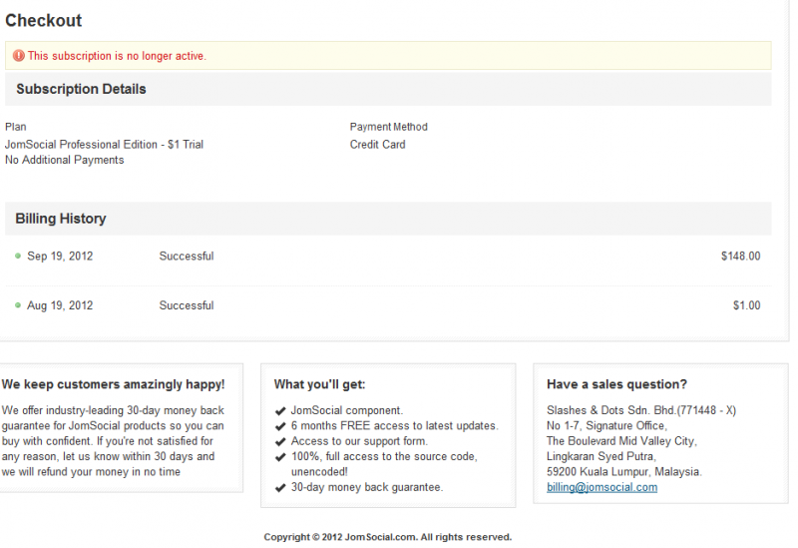Click the Payment Method label
Viewport: 798px width, 548px height.
click(x=388, y=127)
